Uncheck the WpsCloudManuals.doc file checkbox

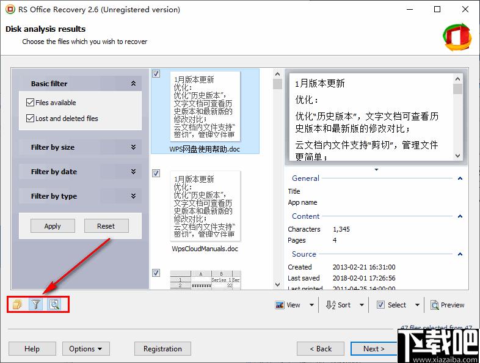[156, 174]
